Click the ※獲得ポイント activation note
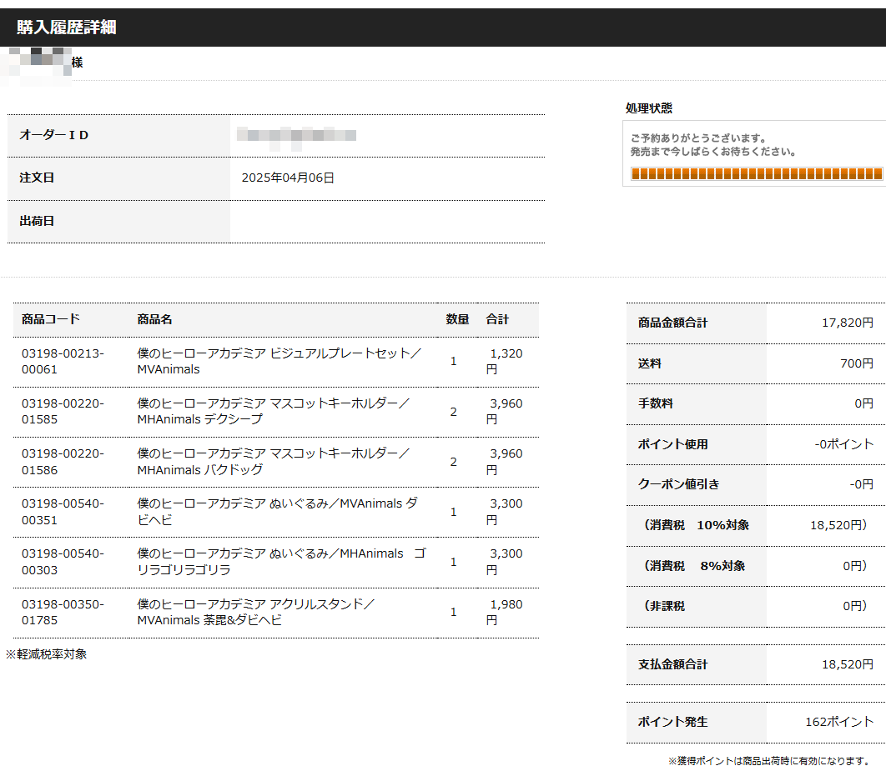This screenshot has width=886, height=776. click(x=769, y=761)
